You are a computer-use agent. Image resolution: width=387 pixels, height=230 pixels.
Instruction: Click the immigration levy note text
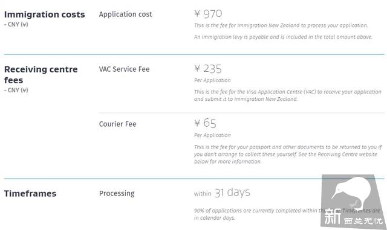tap(283, 37)
